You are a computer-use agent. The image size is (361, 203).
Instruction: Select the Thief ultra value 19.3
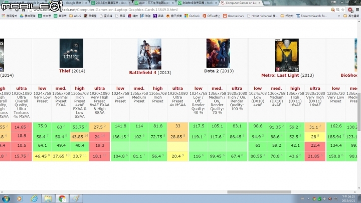click(99, 145)
